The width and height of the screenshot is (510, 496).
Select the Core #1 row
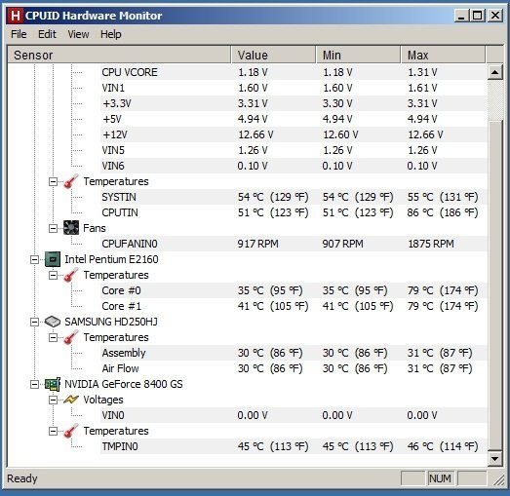tap(294, 306)
